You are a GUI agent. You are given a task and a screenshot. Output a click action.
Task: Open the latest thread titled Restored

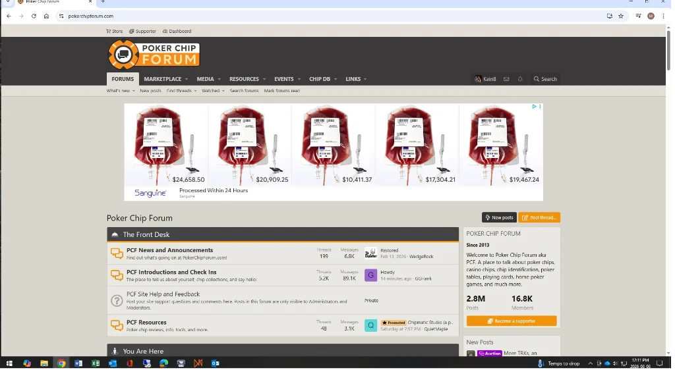(389, 251)
